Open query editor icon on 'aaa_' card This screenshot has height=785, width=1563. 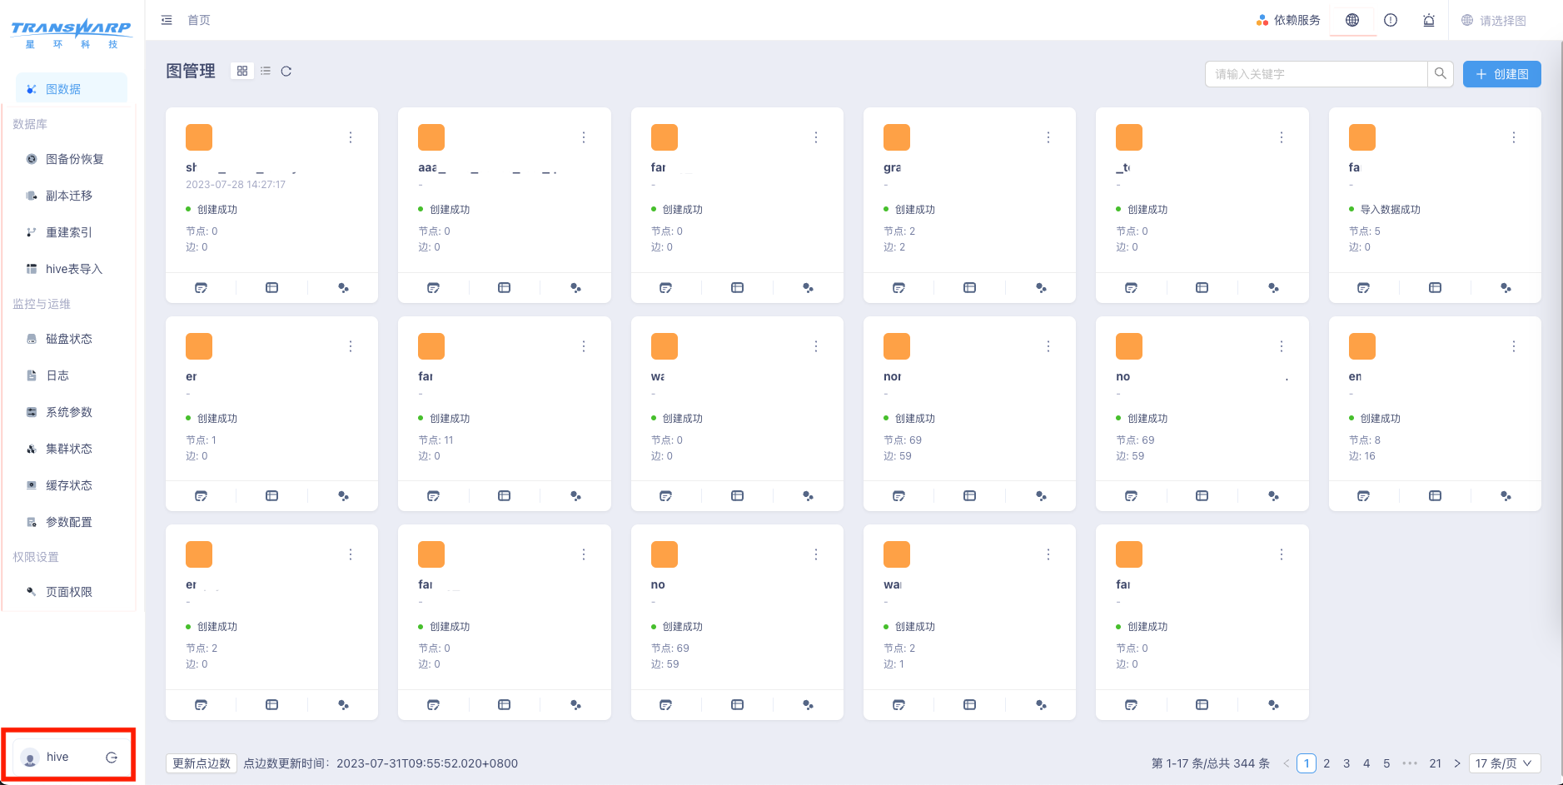433,287
